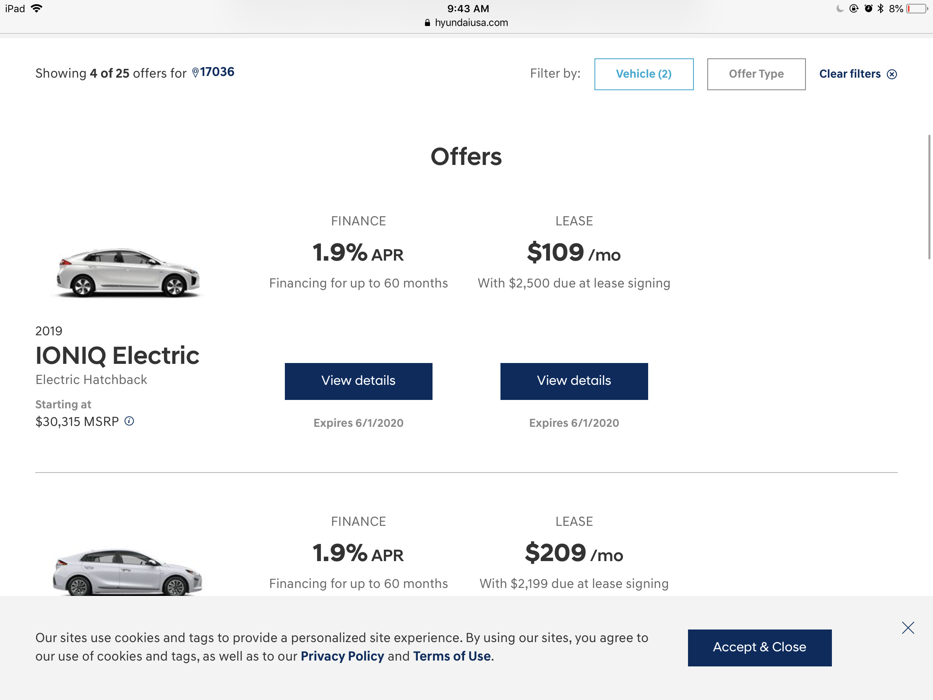Click the MSRP info icon
Screen dimensions: 933x700
[130, 421]
